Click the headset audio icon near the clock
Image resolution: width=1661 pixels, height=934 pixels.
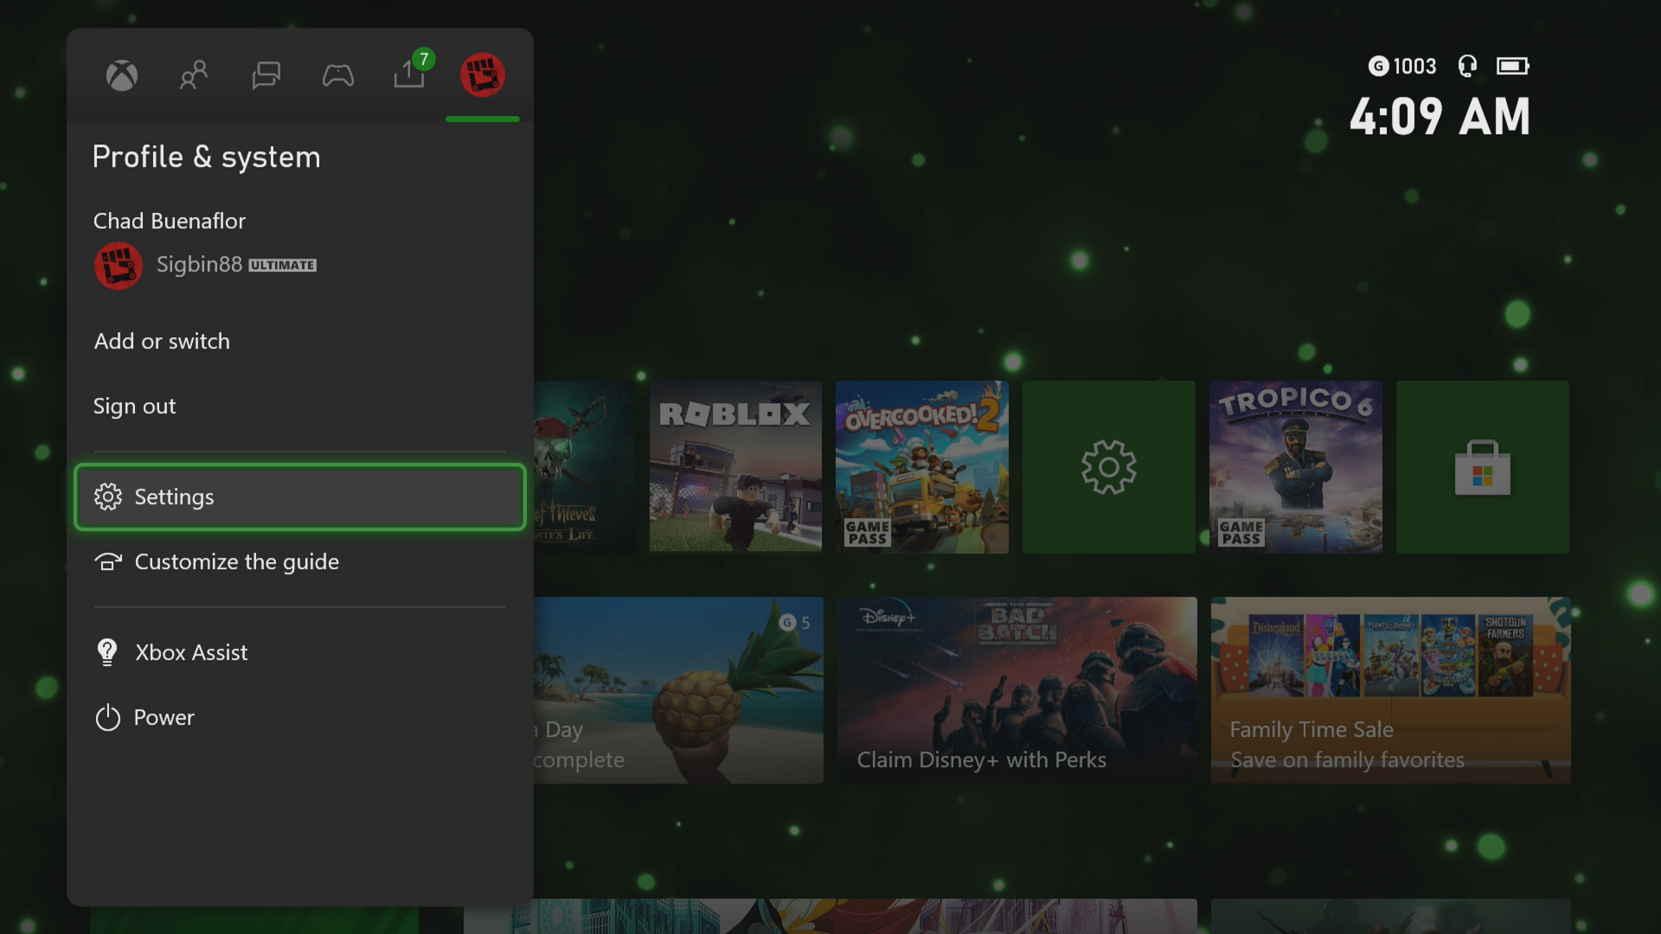pos(1467,66)
